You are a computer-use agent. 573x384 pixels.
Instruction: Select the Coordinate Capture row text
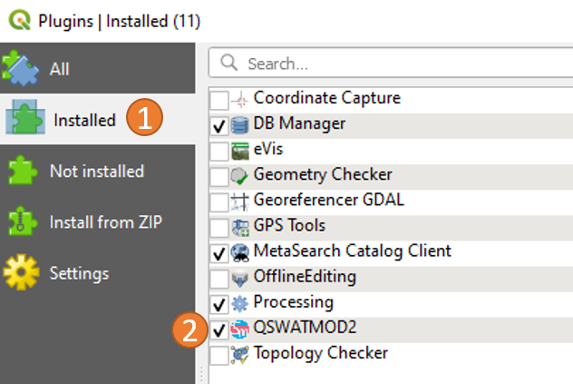[x=327, y=98]
